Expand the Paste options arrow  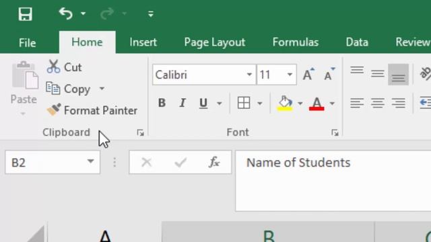coord(23,114)
